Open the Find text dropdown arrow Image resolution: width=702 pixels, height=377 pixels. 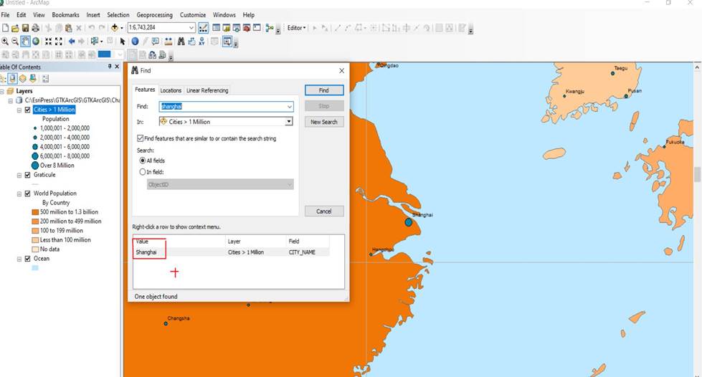click(289, 107)
